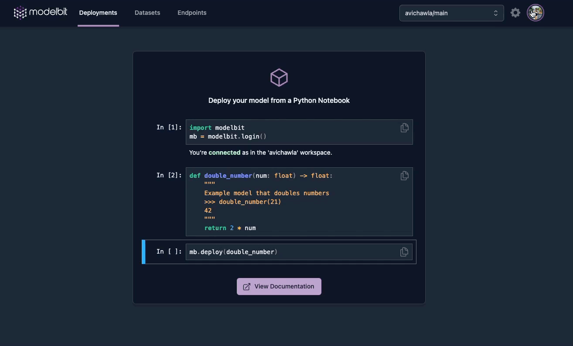This screenshot has width=573, height=346.
Task: Open the settings gear icon
Action: [515, 13]
